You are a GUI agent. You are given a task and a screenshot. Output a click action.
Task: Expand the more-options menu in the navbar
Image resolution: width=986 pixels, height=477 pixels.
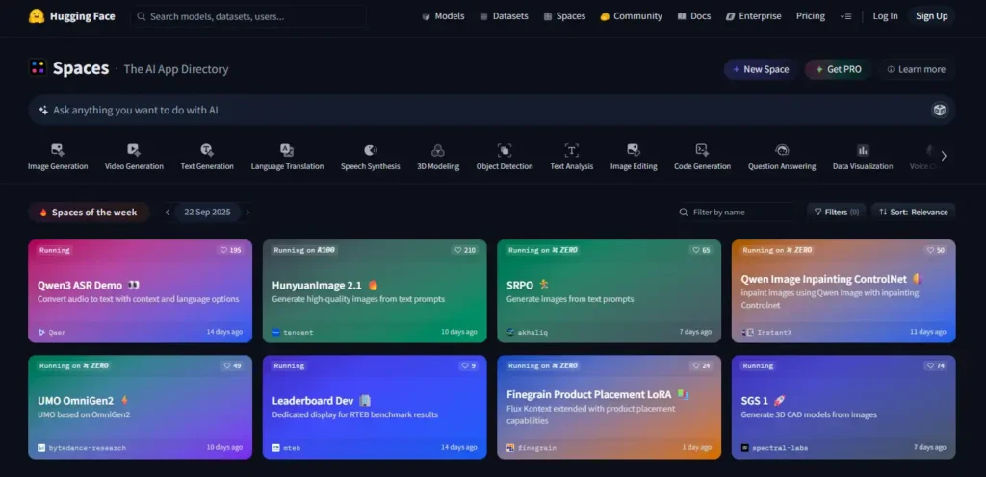(845, 16)
